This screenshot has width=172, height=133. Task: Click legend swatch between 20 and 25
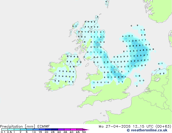(49, 129)
